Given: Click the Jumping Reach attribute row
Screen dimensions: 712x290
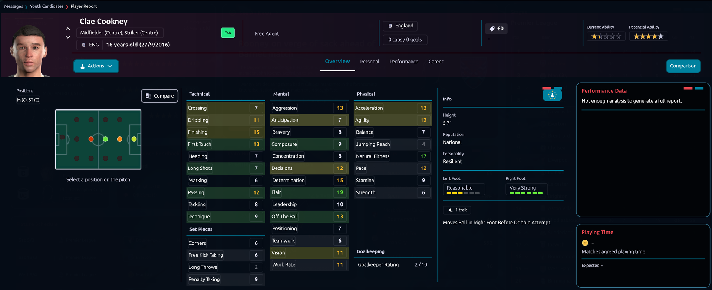Looking at the screenshot, I should (393, 144).
